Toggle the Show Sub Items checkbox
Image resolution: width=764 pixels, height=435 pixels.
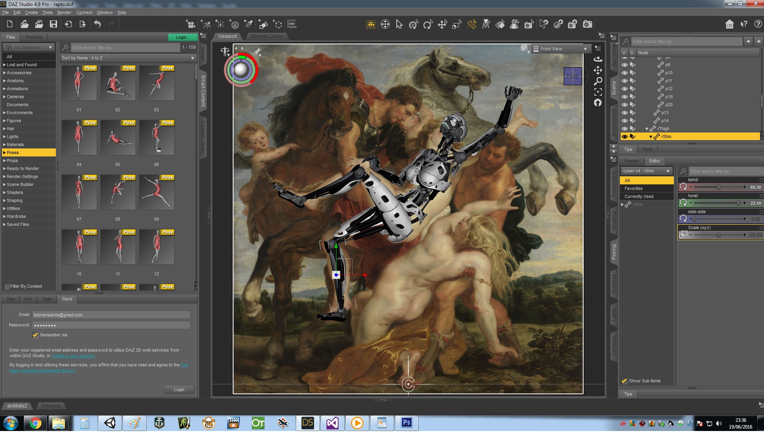click(x=624, y=381)
